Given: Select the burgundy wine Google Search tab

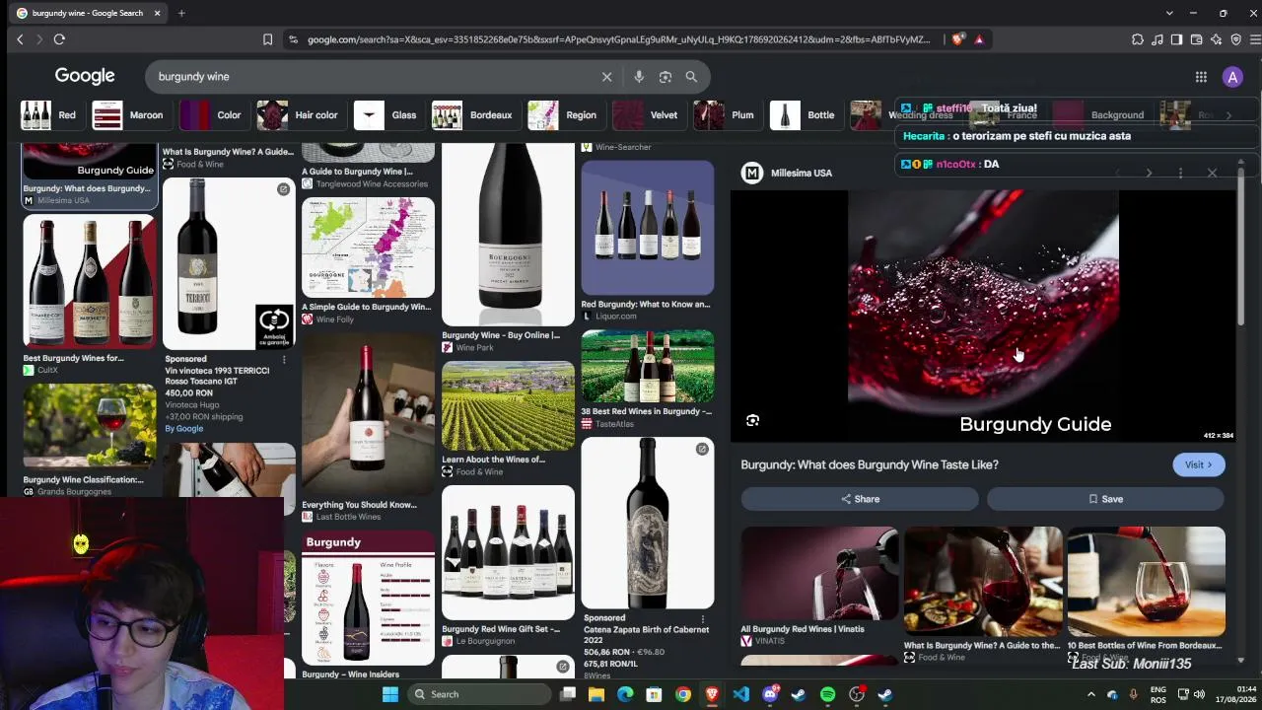Looking at the screenshot, I should pos(87,13).
